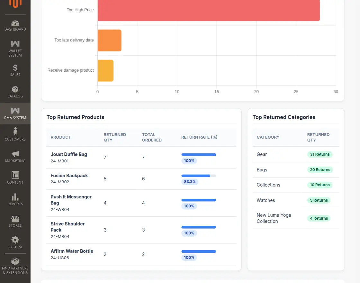360x283 pixels.
Task: Select the Fusion Backpack product name
Action: 69,176
